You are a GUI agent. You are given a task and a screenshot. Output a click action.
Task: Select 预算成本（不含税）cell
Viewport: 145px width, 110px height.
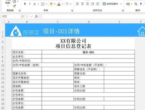(x=89, y=69)
